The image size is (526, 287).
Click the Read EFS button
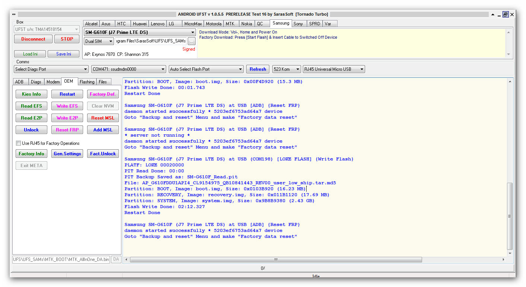pos(32,106)
